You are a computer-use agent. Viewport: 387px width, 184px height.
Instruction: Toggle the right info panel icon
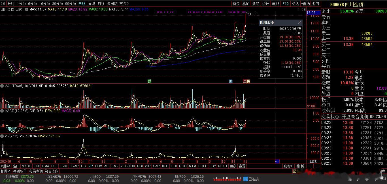coord(303,10)
